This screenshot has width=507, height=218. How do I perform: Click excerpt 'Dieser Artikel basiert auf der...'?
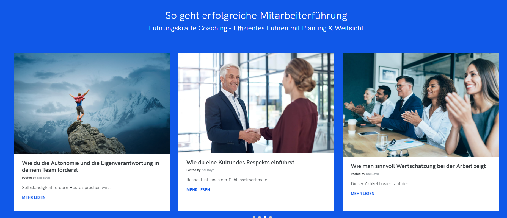pyautogui.click(x=381, y=184)
